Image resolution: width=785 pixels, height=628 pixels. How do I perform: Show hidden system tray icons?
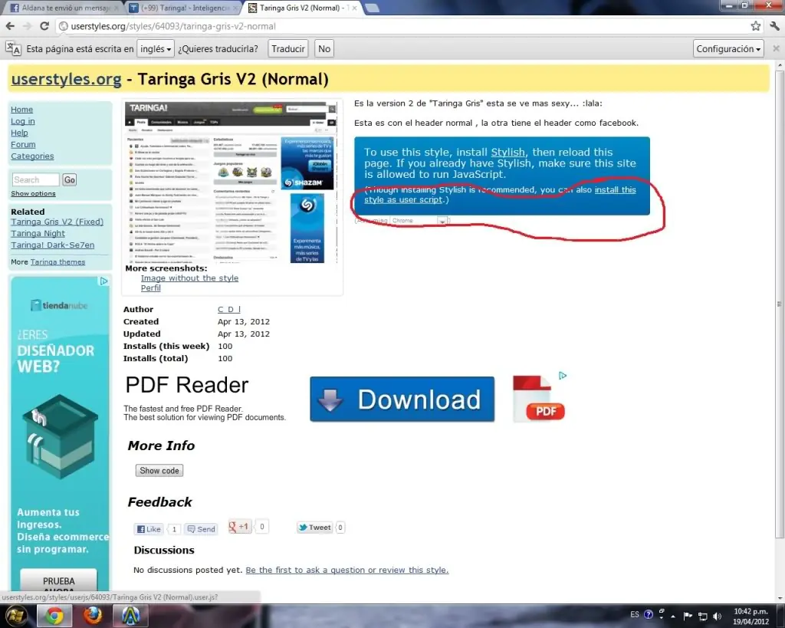673,616
